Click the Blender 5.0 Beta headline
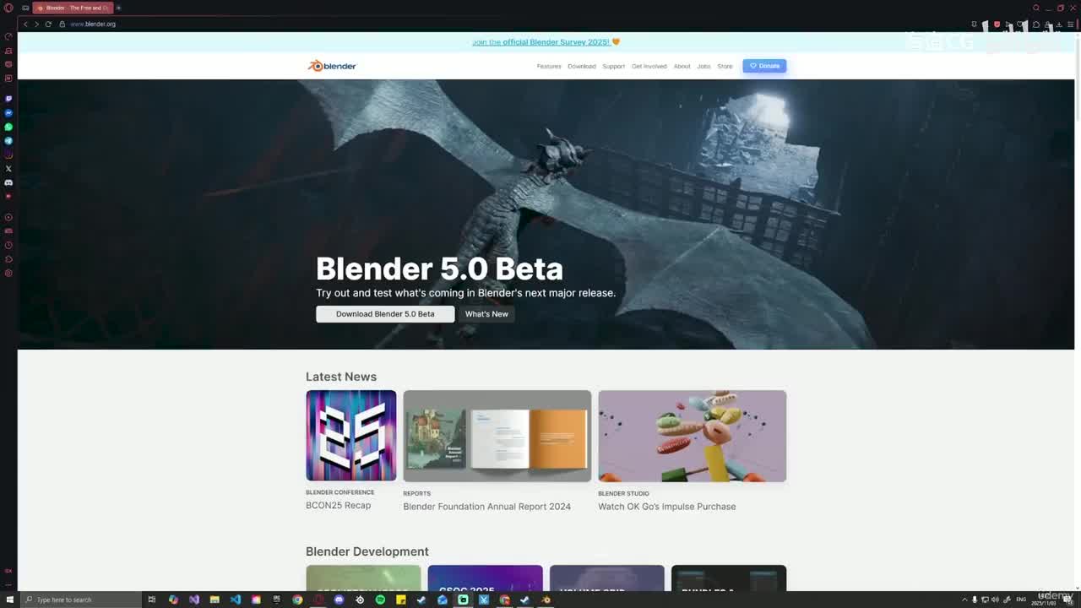1081x608 pixels. 439,269
